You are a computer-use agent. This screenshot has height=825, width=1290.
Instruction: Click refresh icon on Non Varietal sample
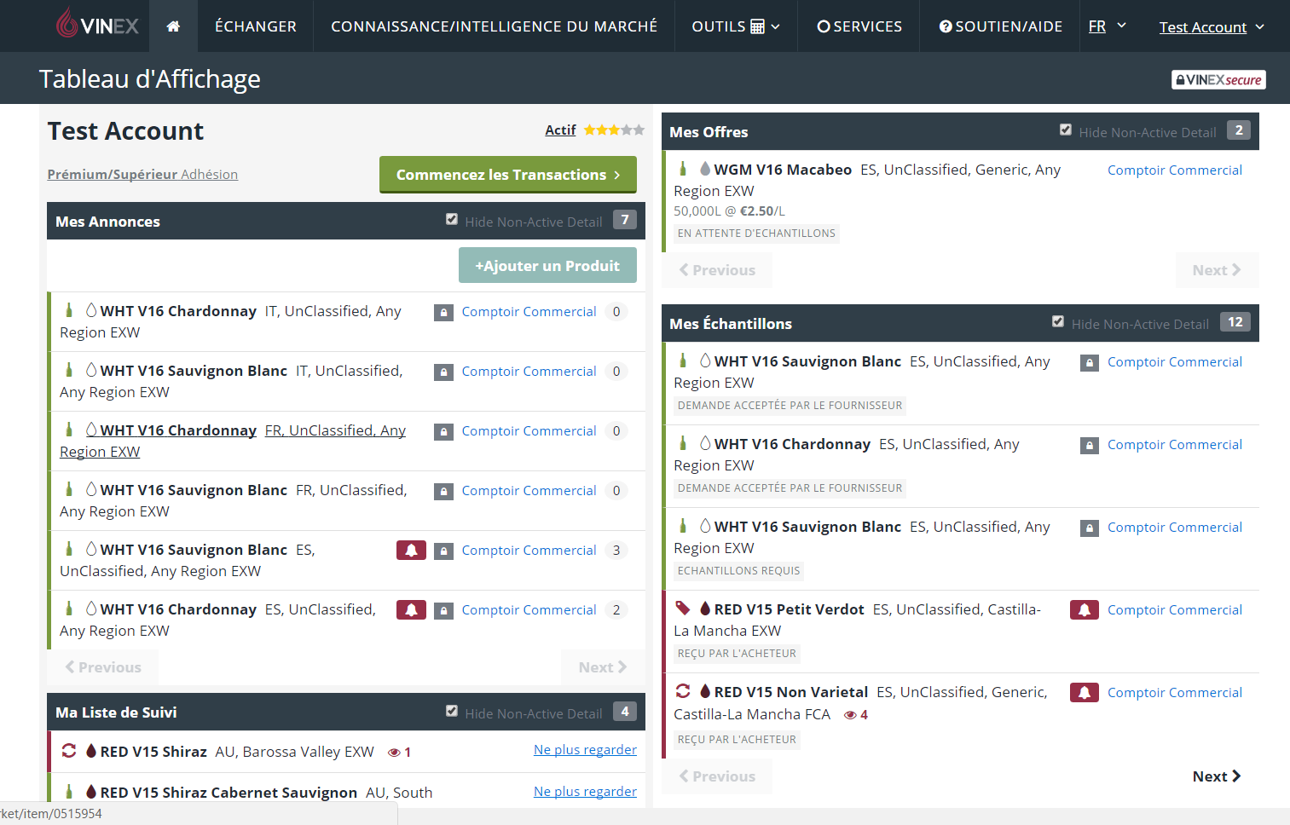[683, 691]
